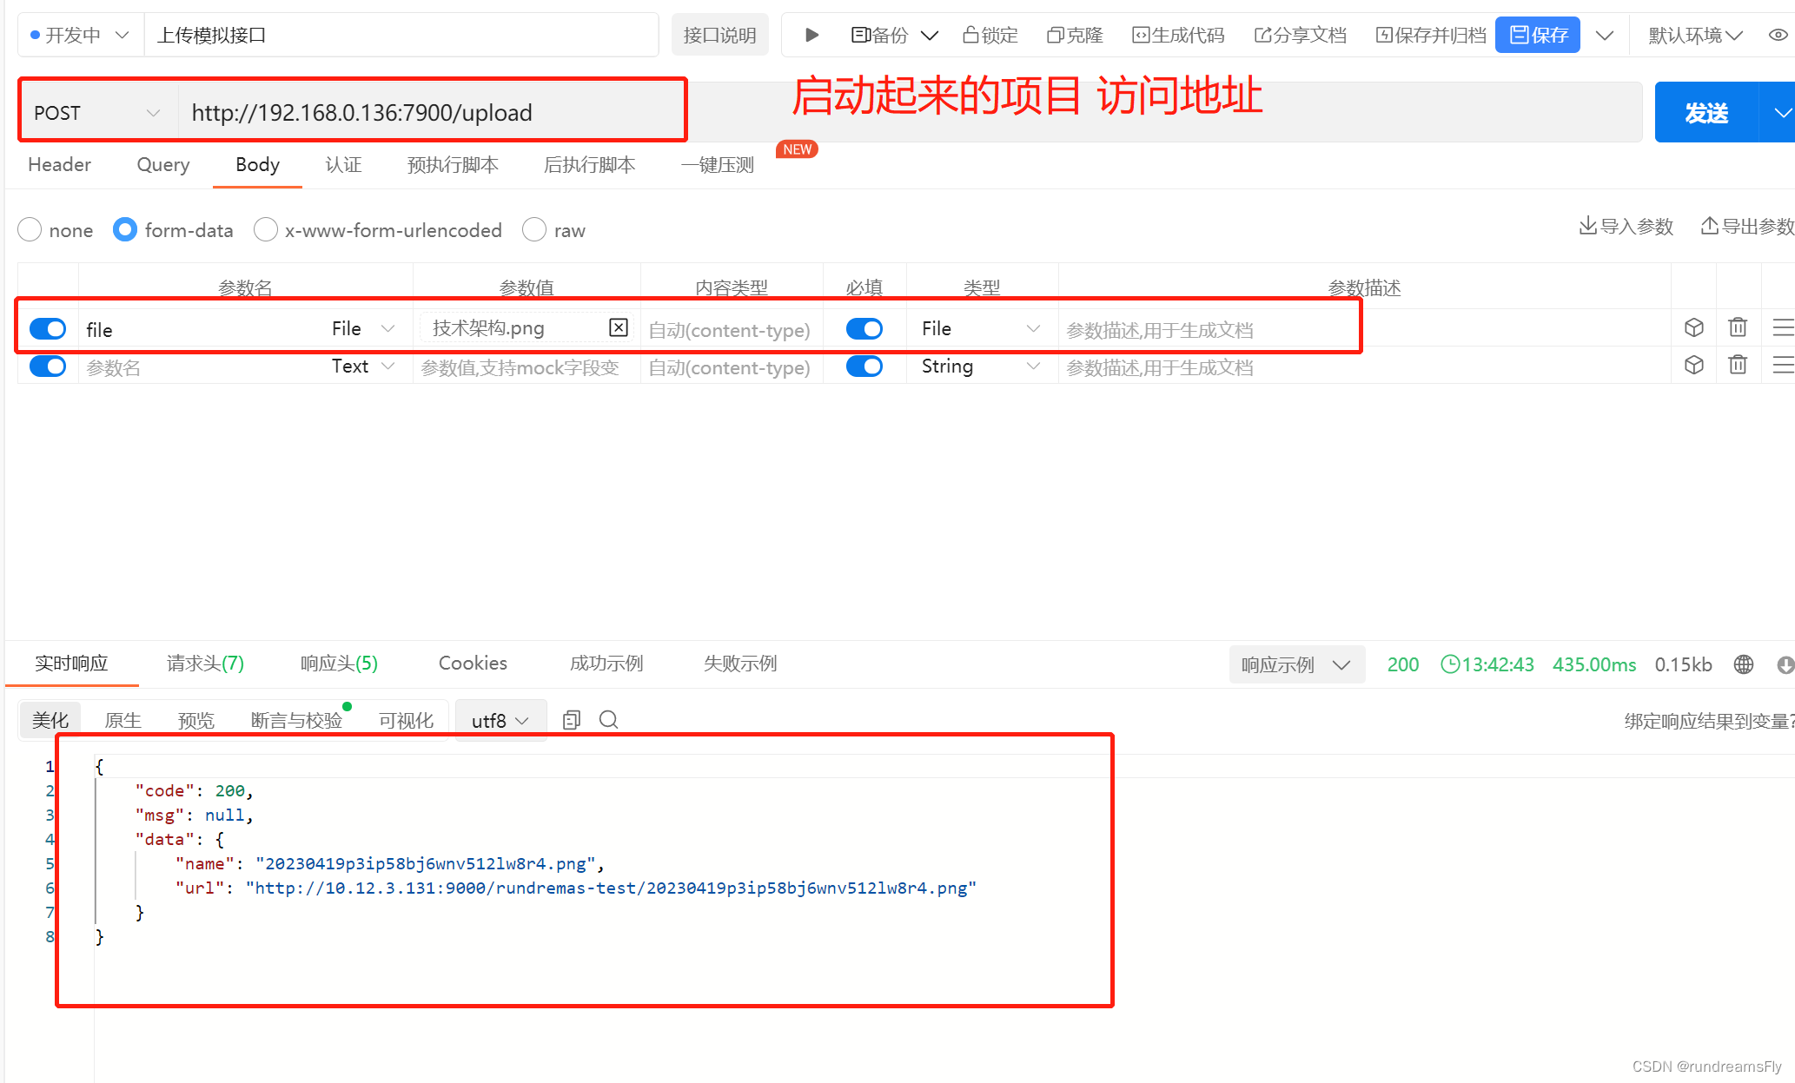Select the Body tab

(x=257, y=164)
